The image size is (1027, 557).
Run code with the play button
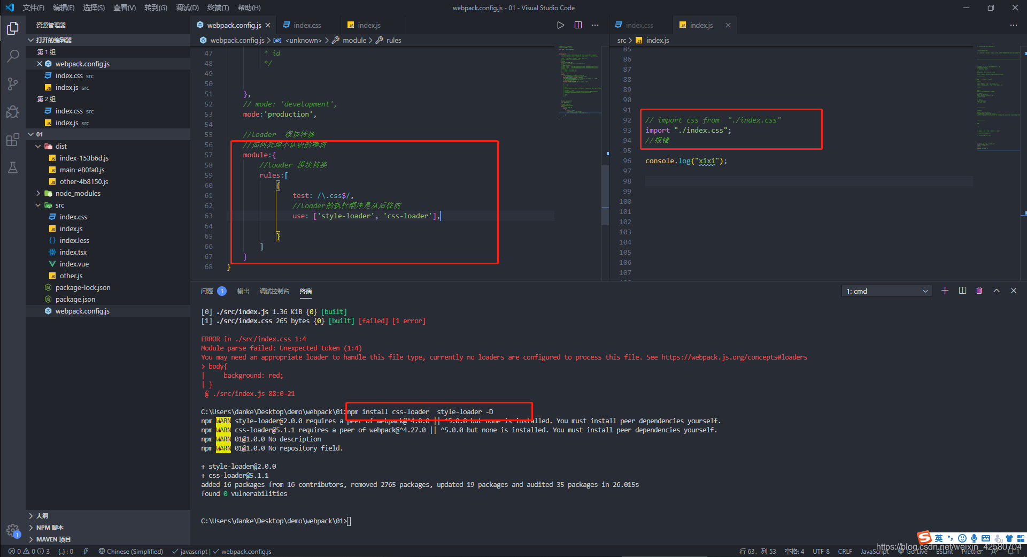coord(560,25)
